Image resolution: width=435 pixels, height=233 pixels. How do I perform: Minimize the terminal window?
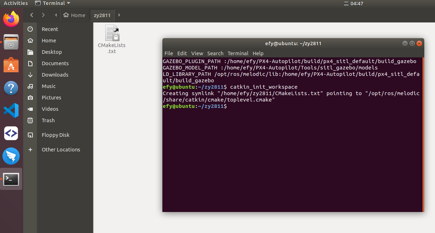click(405, 43)
